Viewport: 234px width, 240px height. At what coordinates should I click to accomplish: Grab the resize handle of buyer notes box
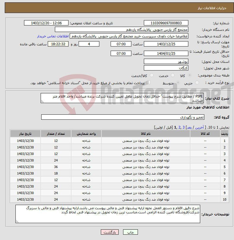coord(17,221)
